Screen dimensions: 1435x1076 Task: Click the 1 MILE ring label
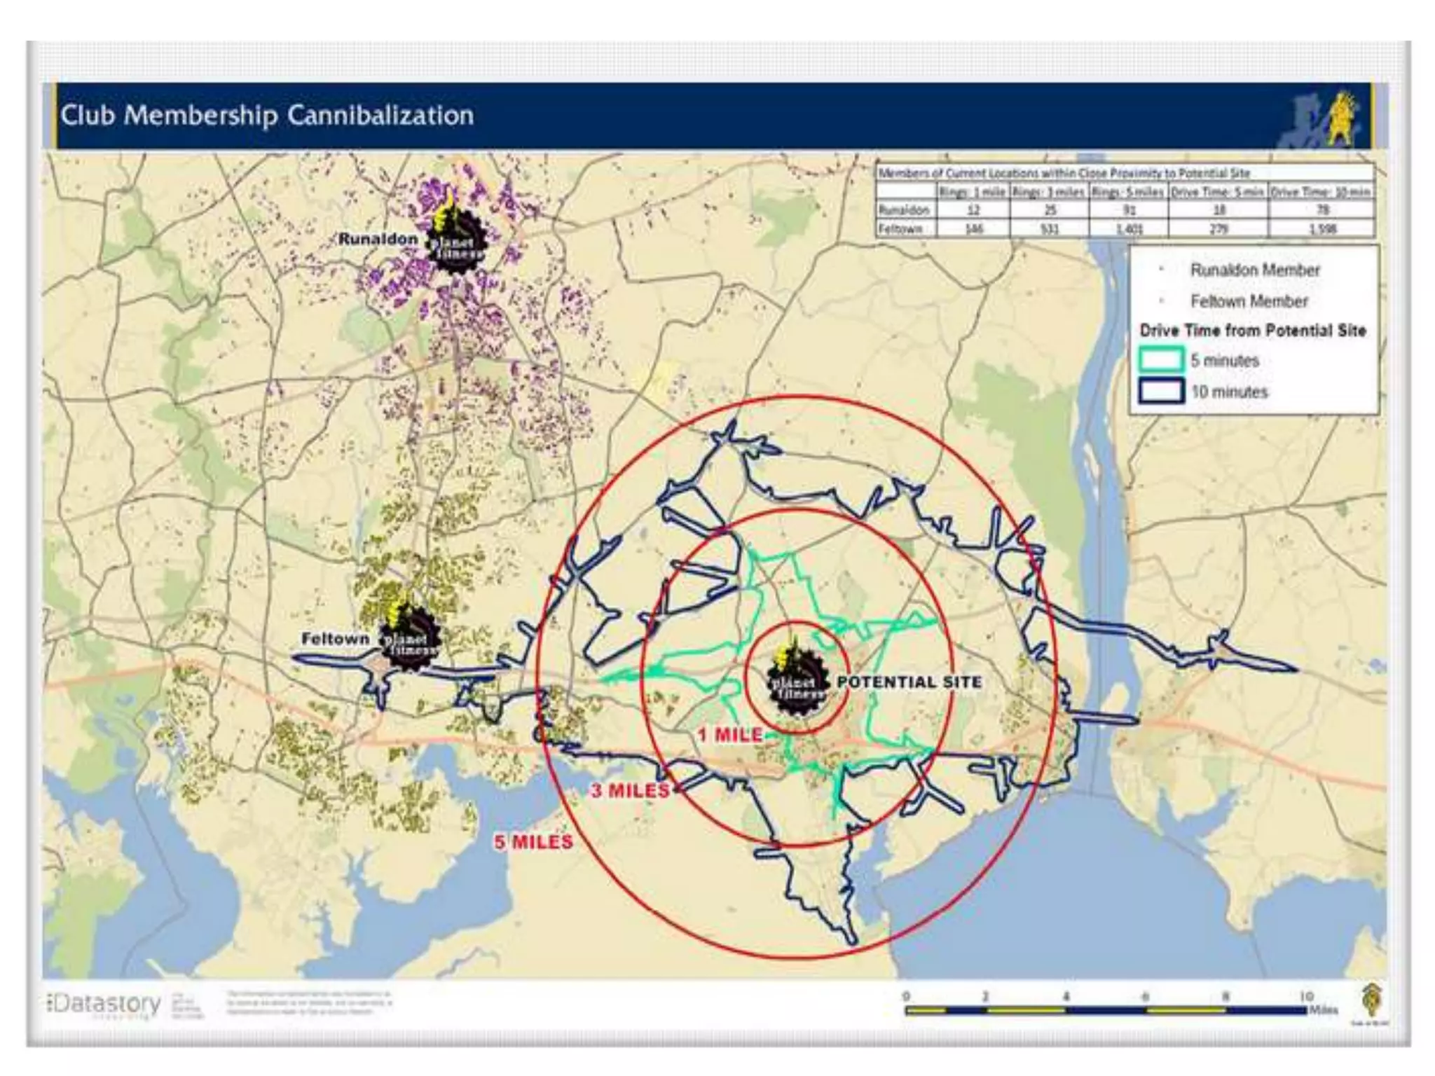pos(730,735)
